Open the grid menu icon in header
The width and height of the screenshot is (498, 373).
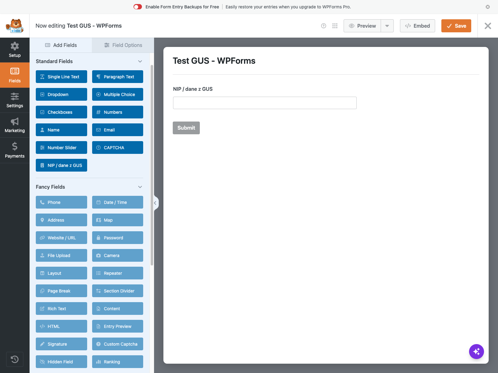[x=335, y=26]
